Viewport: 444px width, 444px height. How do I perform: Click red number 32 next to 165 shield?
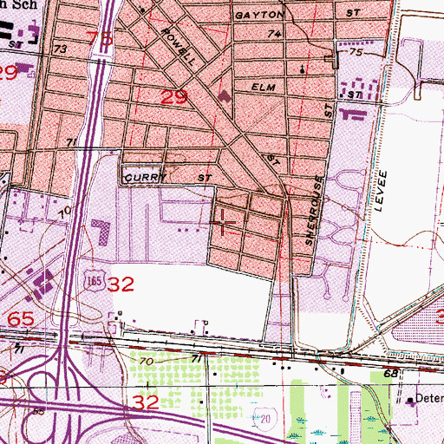[121, 284]
